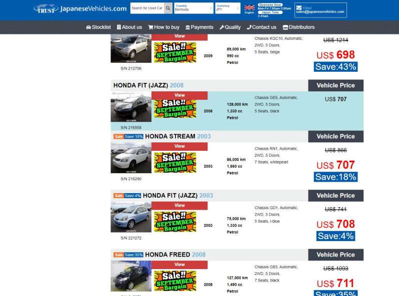
Task: Click the search magnifier icon
Action: [x=168, y=8]
